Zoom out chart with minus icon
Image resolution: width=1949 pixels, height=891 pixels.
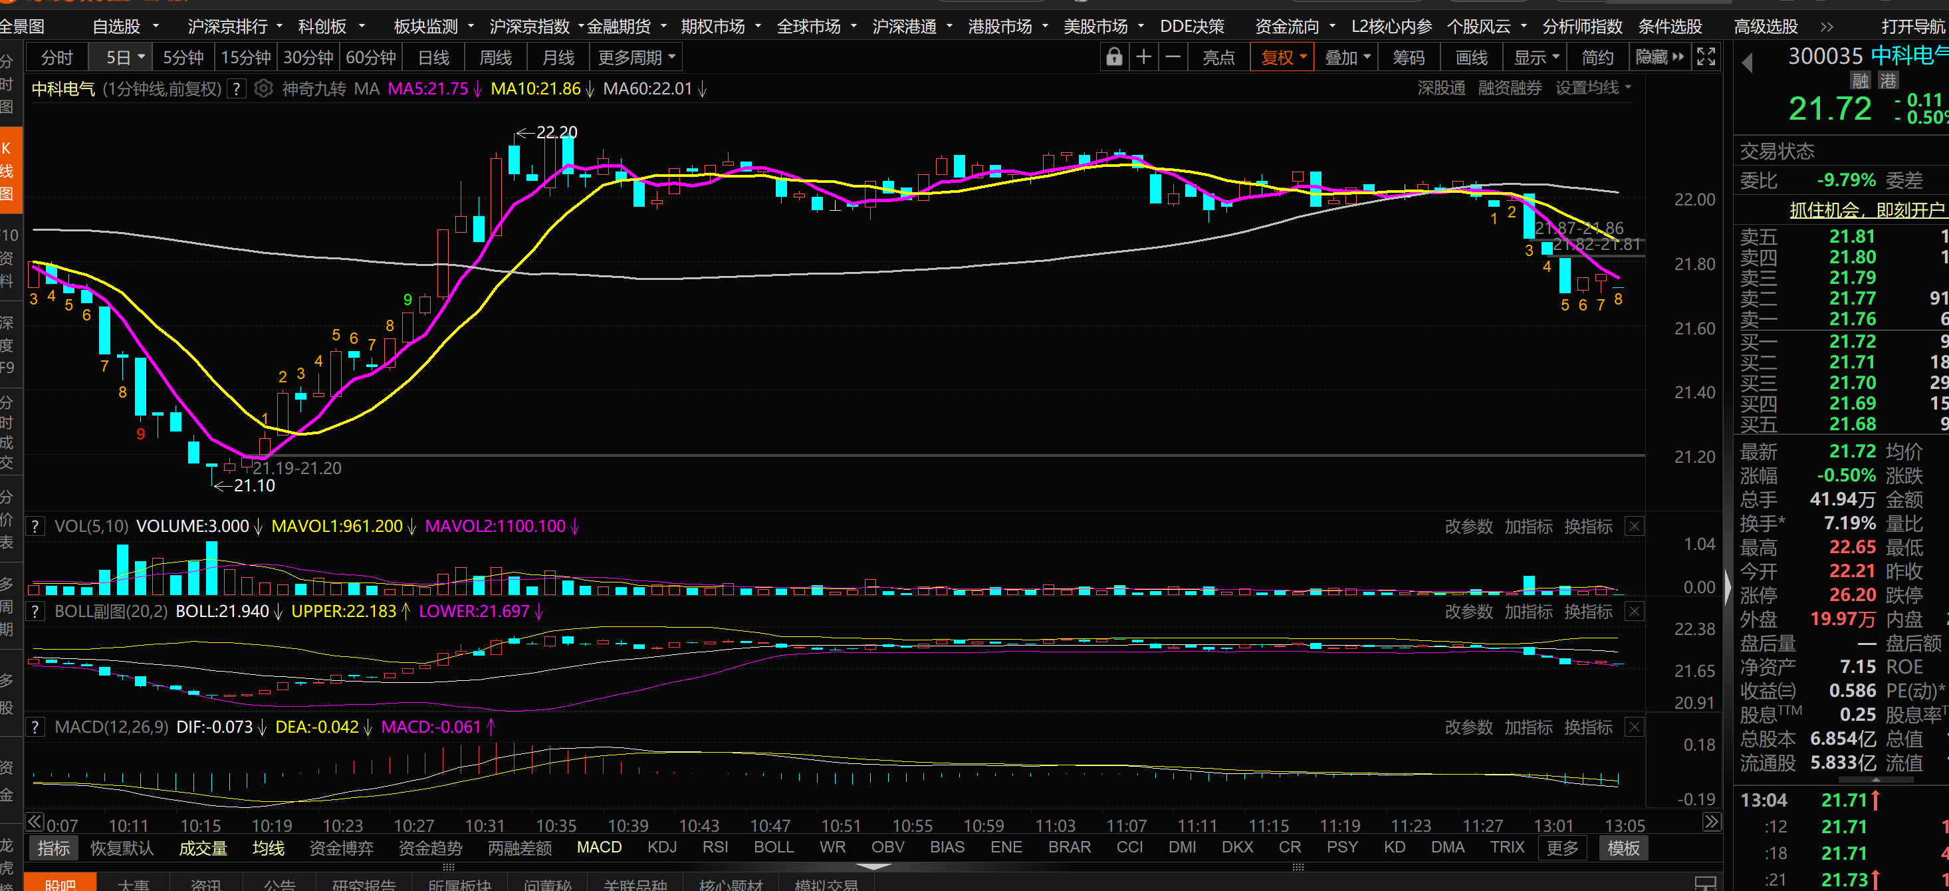tap(1173, 58)
